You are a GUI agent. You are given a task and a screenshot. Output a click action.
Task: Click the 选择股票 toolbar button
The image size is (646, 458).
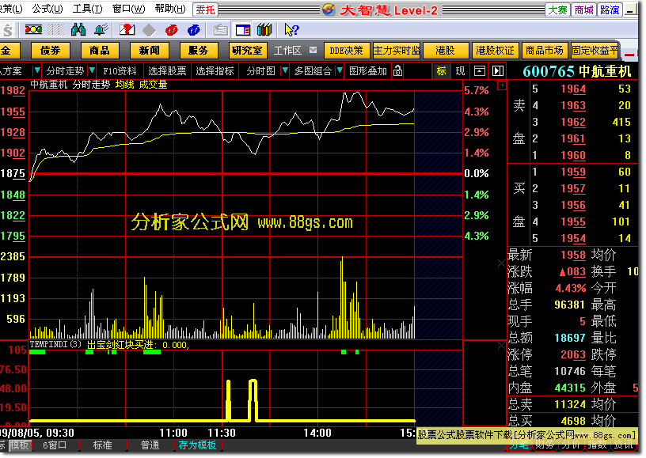click(x=167, y=70)
